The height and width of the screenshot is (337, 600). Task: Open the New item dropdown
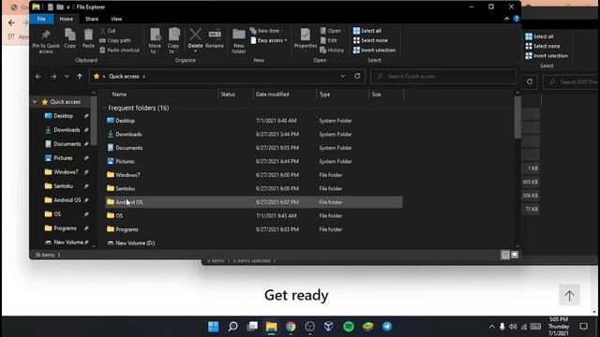(x=266, y=31)
